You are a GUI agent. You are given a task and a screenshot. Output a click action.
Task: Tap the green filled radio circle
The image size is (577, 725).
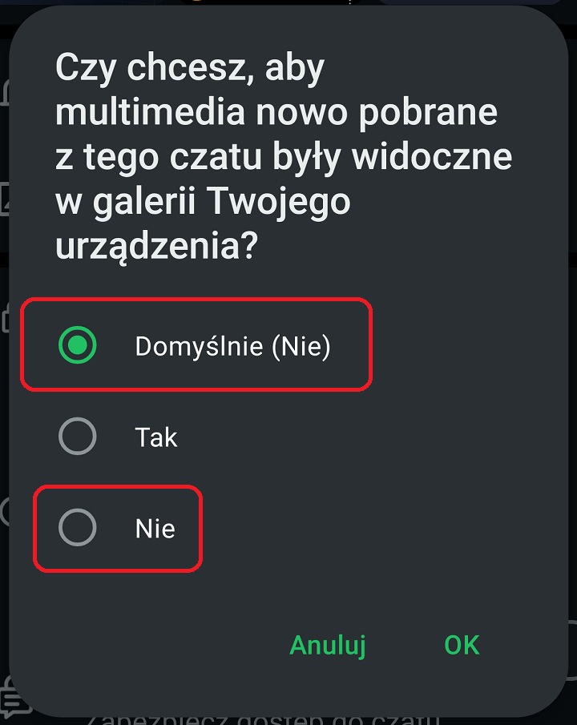click(x=78, y=345)
